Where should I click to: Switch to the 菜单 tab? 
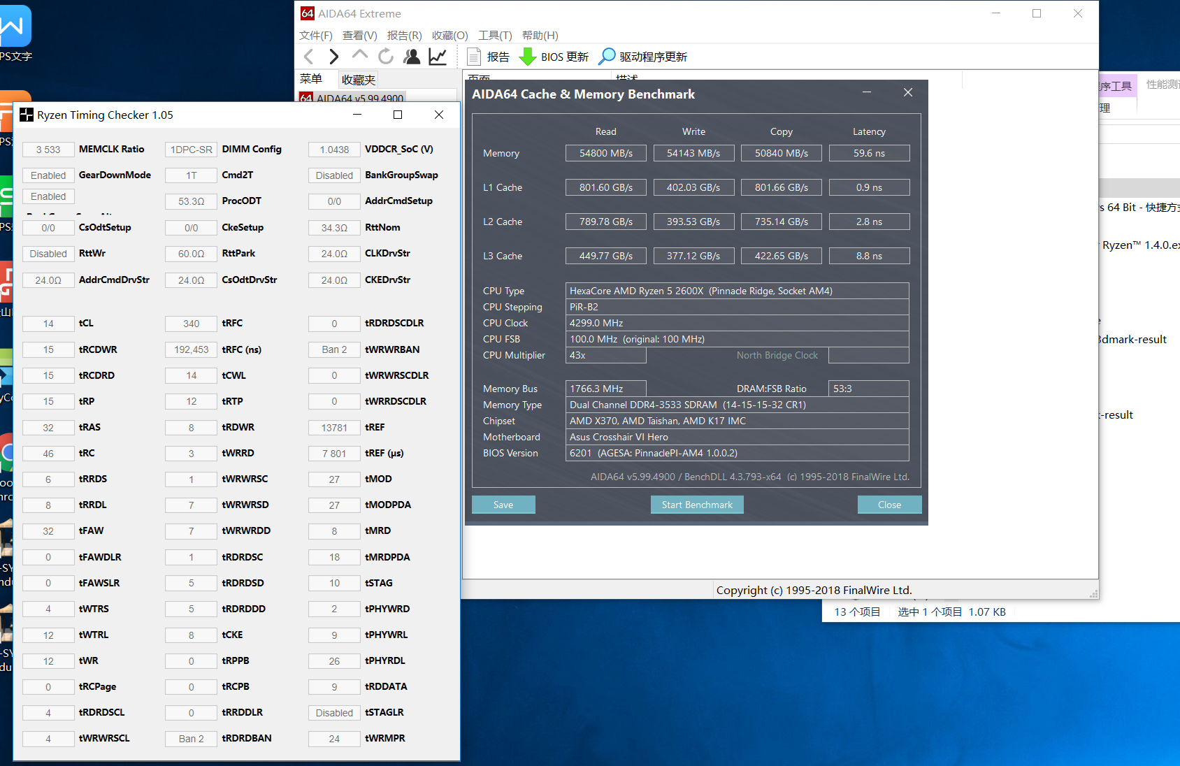311,79
